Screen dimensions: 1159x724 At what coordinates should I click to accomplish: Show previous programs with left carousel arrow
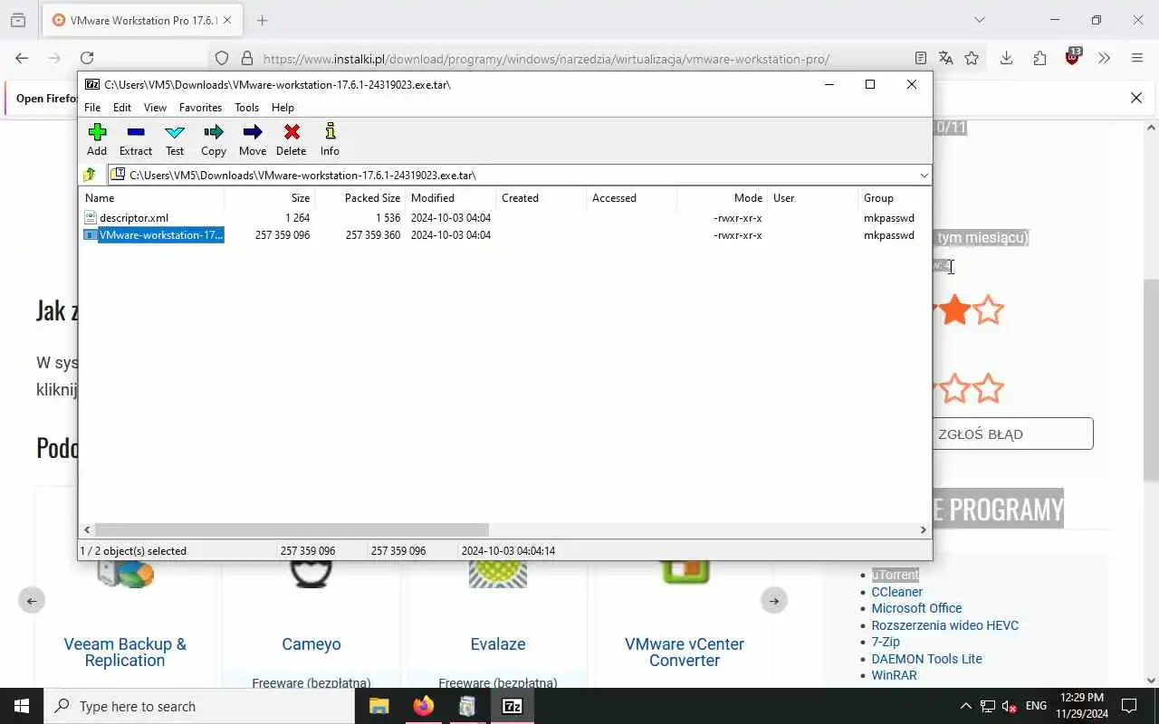click(x=32, y=600)
